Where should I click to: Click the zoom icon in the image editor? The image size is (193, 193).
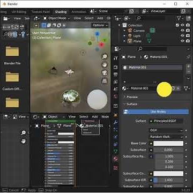24,132
